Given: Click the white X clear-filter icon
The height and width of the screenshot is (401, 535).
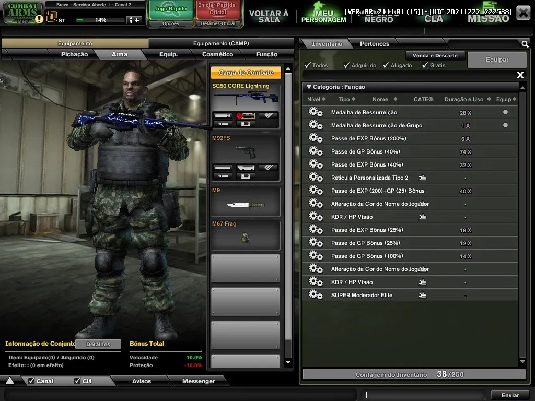Looking at the screenshot, I should click(x=520, y=75).
